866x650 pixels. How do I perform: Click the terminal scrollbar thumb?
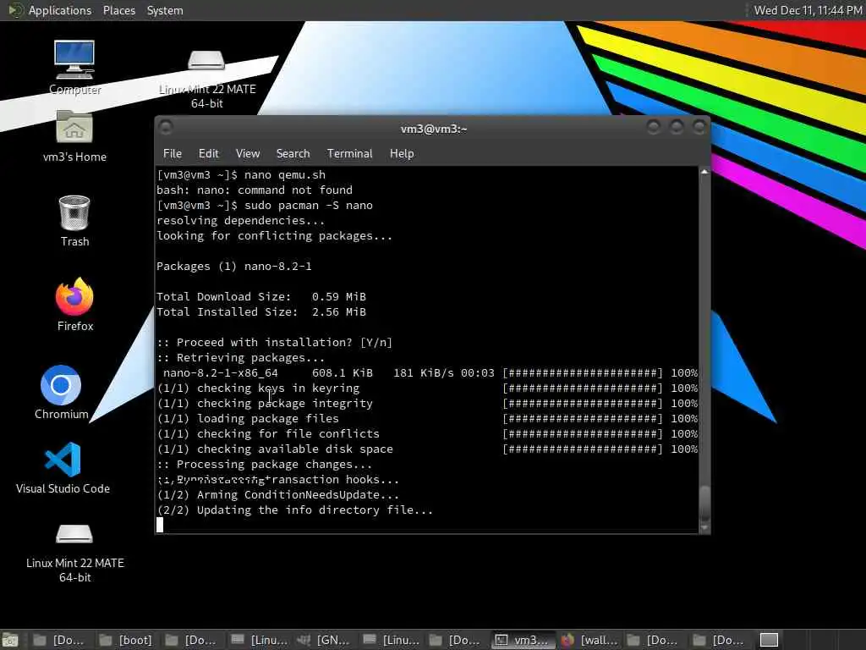tap(704, 503)
